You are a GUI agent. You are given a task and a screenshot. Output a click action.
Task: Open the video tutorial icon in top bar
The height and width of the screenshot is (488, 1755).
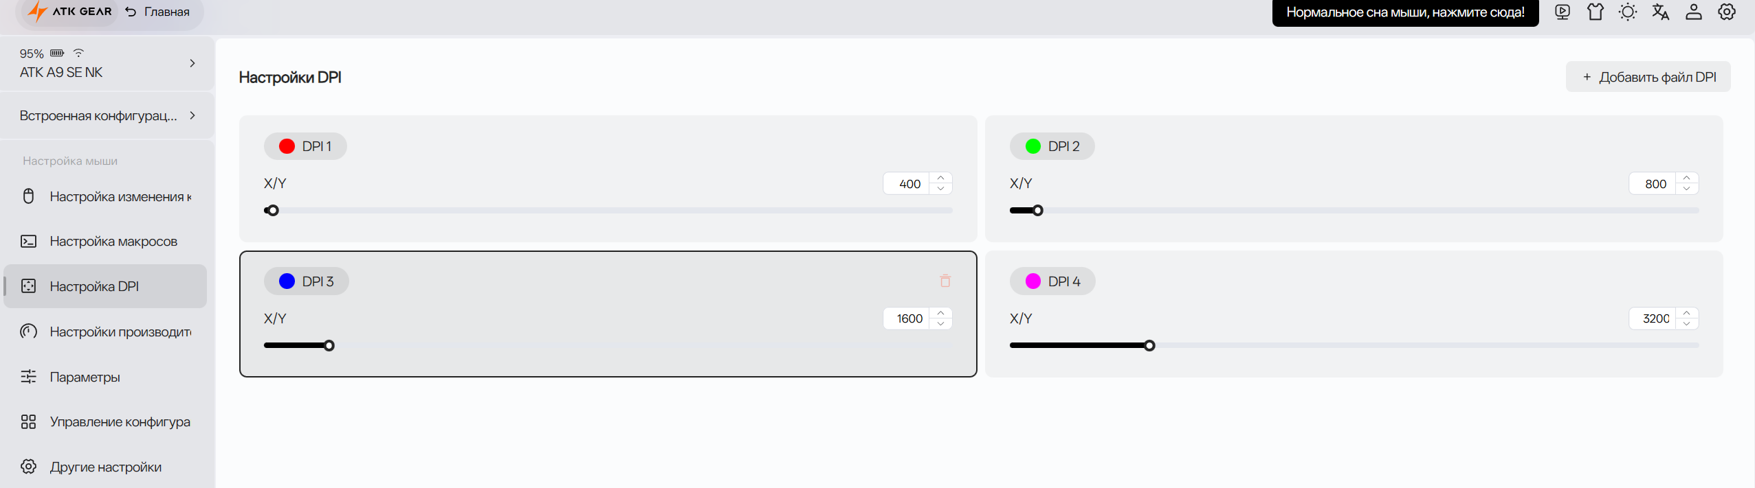tap(1563, 12)
